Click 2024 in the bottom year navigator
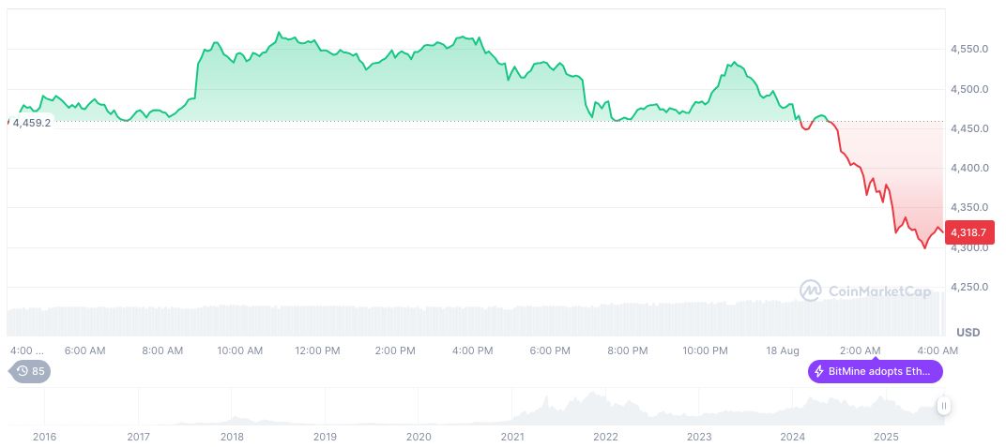This screenshot has height=447, width=1006. (x=793, y=437)
